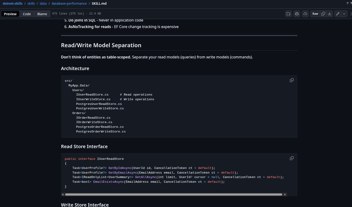Viewport: 352px width, 207px height.
Task: Click the '475 lines (375 loc)' file info
Action: click(x=76, y=14)
